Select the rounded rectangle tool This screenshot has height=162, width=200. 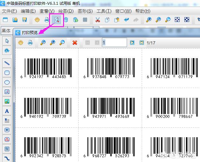tap(7, 73)
